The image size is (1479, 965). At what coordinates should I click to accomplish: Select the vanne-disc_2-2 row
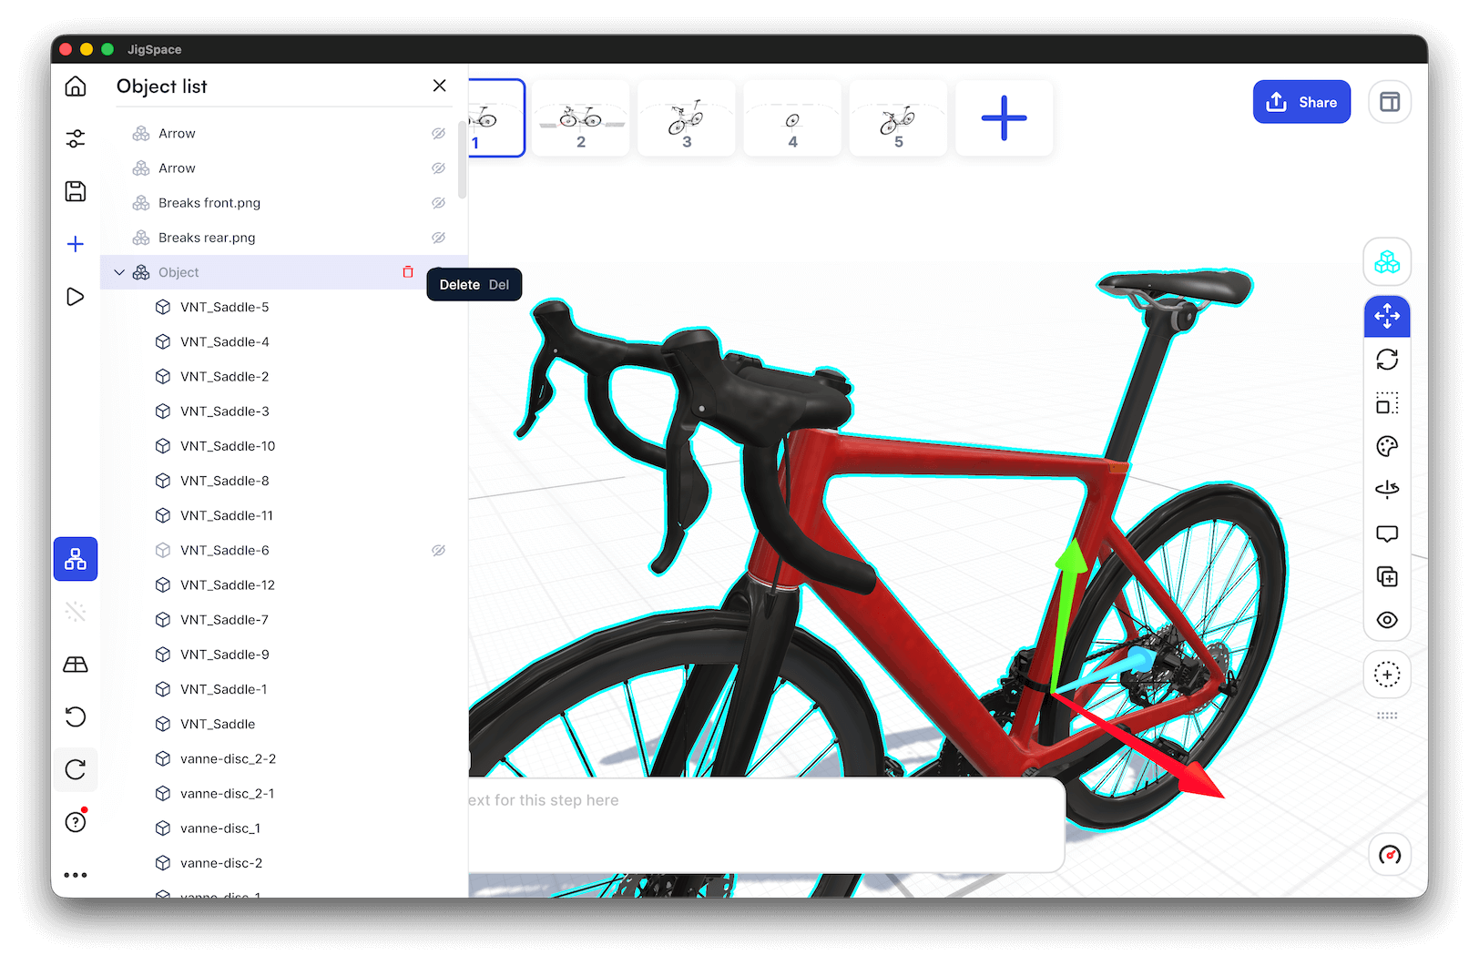tap(284, 758)
